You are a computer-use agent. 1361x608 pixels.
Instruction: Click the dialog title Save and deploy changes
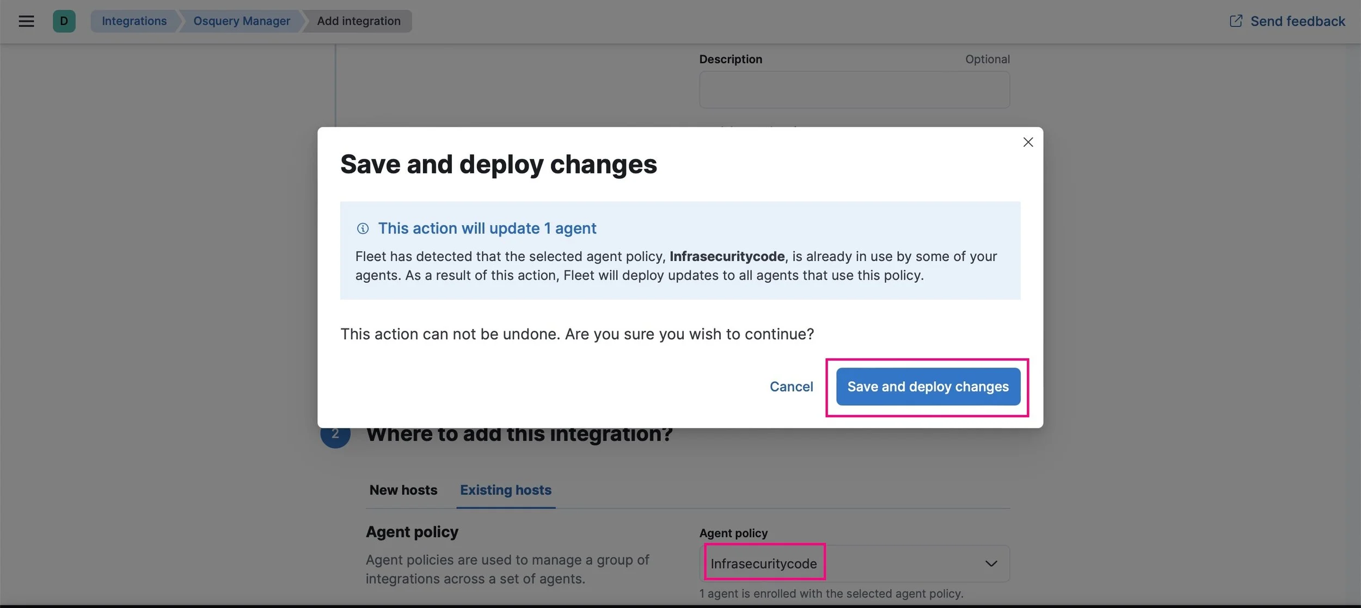click(498, 164)
